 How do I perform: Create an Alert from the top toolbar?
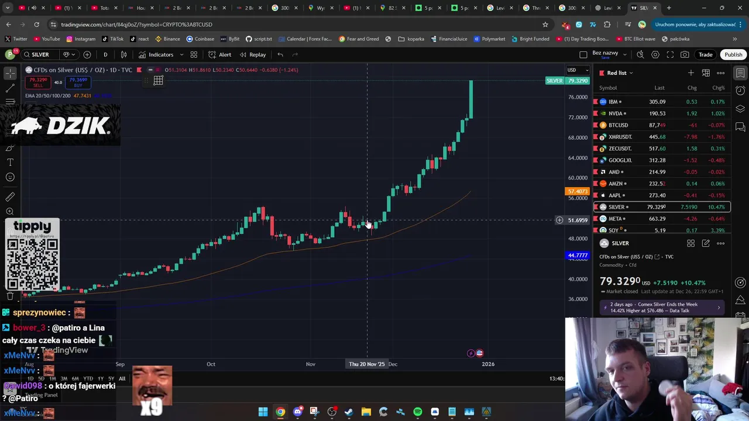point(220,54)
